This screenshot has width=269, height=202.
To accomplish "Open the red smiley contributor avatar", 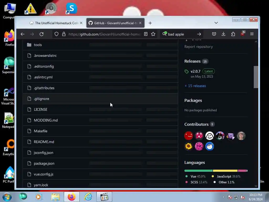I will click(189, 136).
